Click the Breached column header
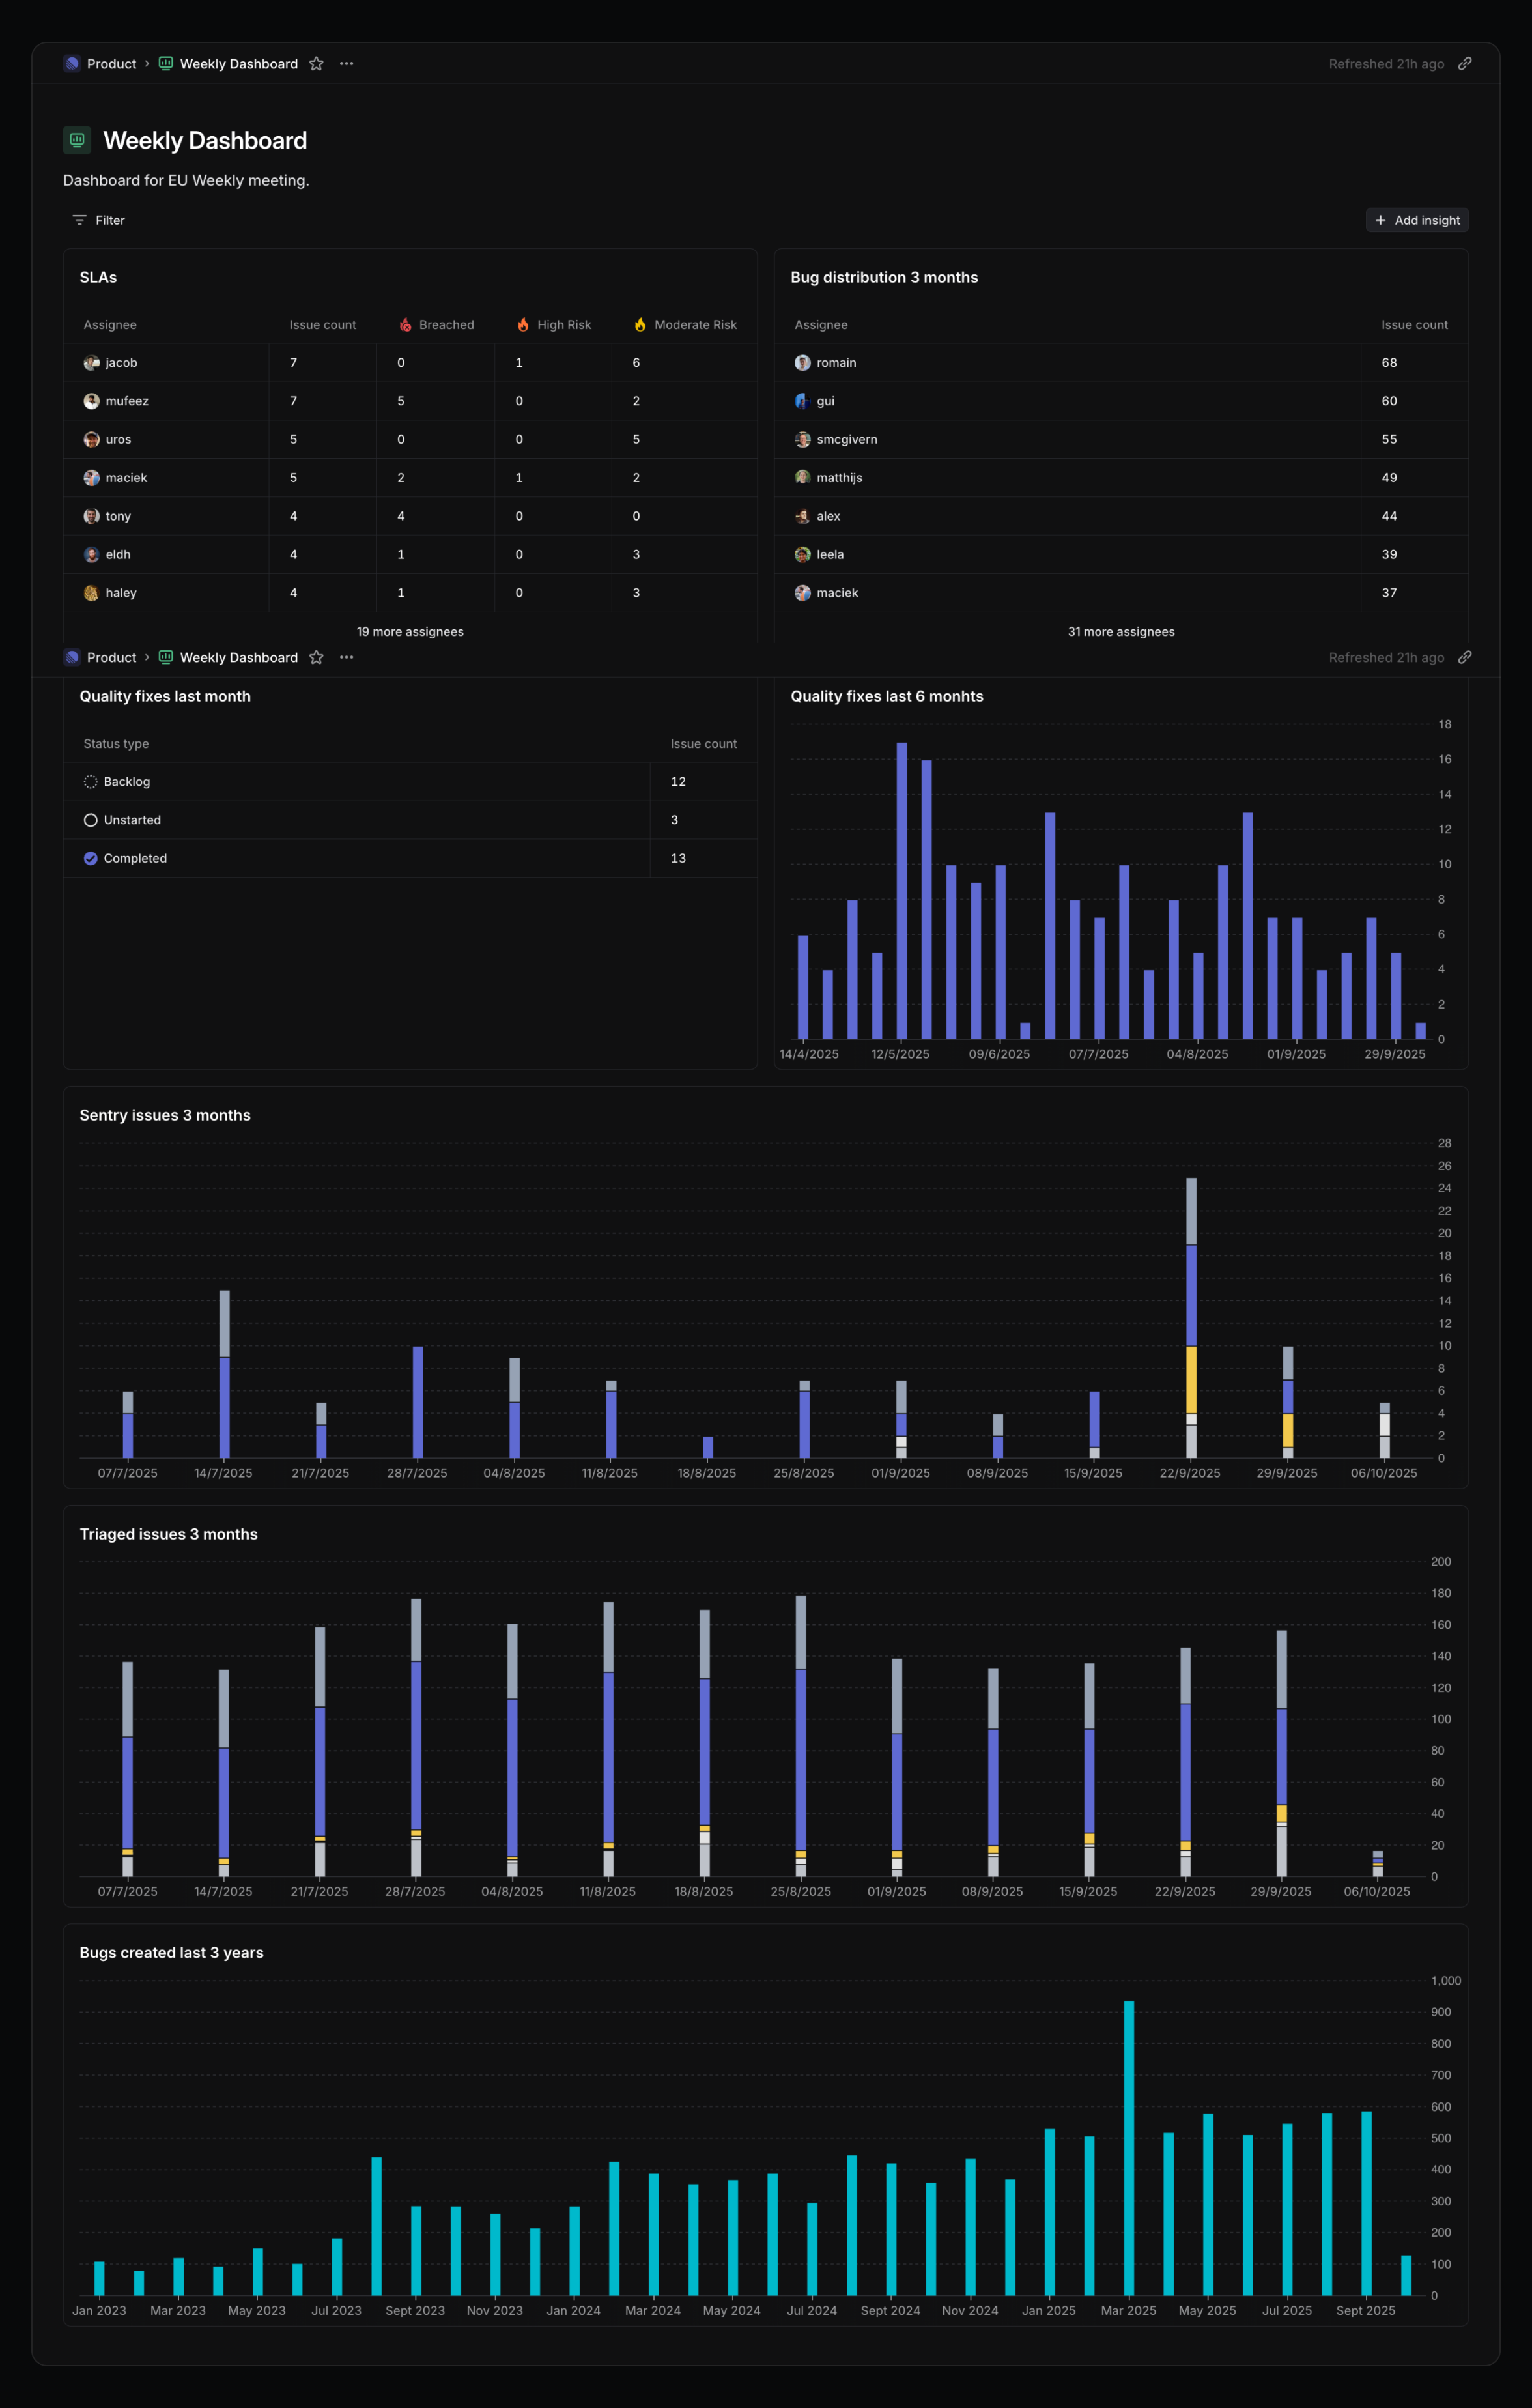Image resolution: width=1532 pixels, height=2408 pixels. [x=445, y=325]
